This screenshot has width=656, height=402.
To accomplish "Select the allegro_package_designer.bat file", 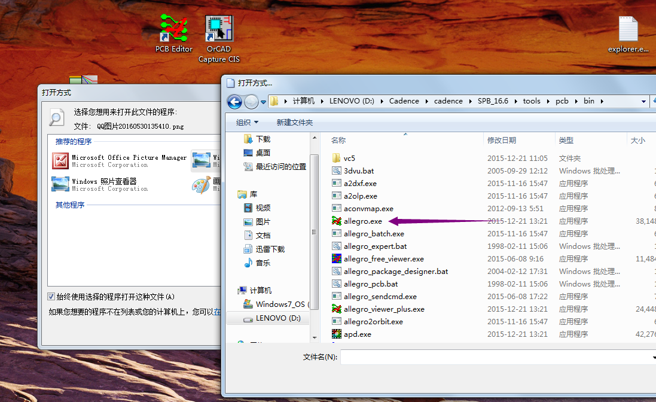I will click(x=396, y=271).
